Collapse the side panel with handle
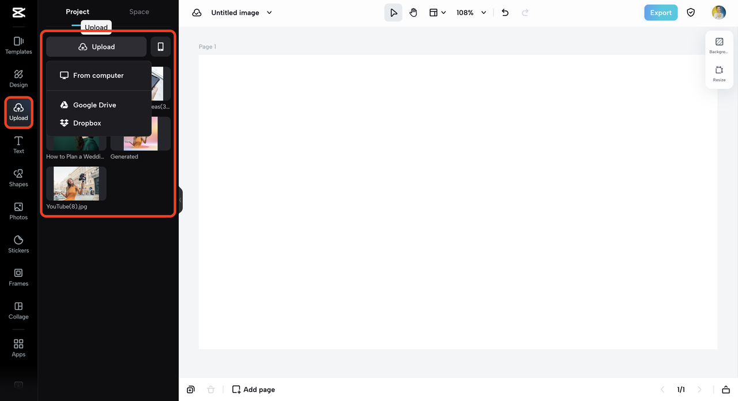The image size is (738, 401). point(180,200)
